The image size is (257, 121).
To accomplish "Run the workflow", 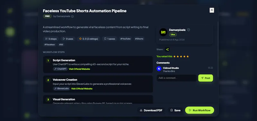I will 199,110.
